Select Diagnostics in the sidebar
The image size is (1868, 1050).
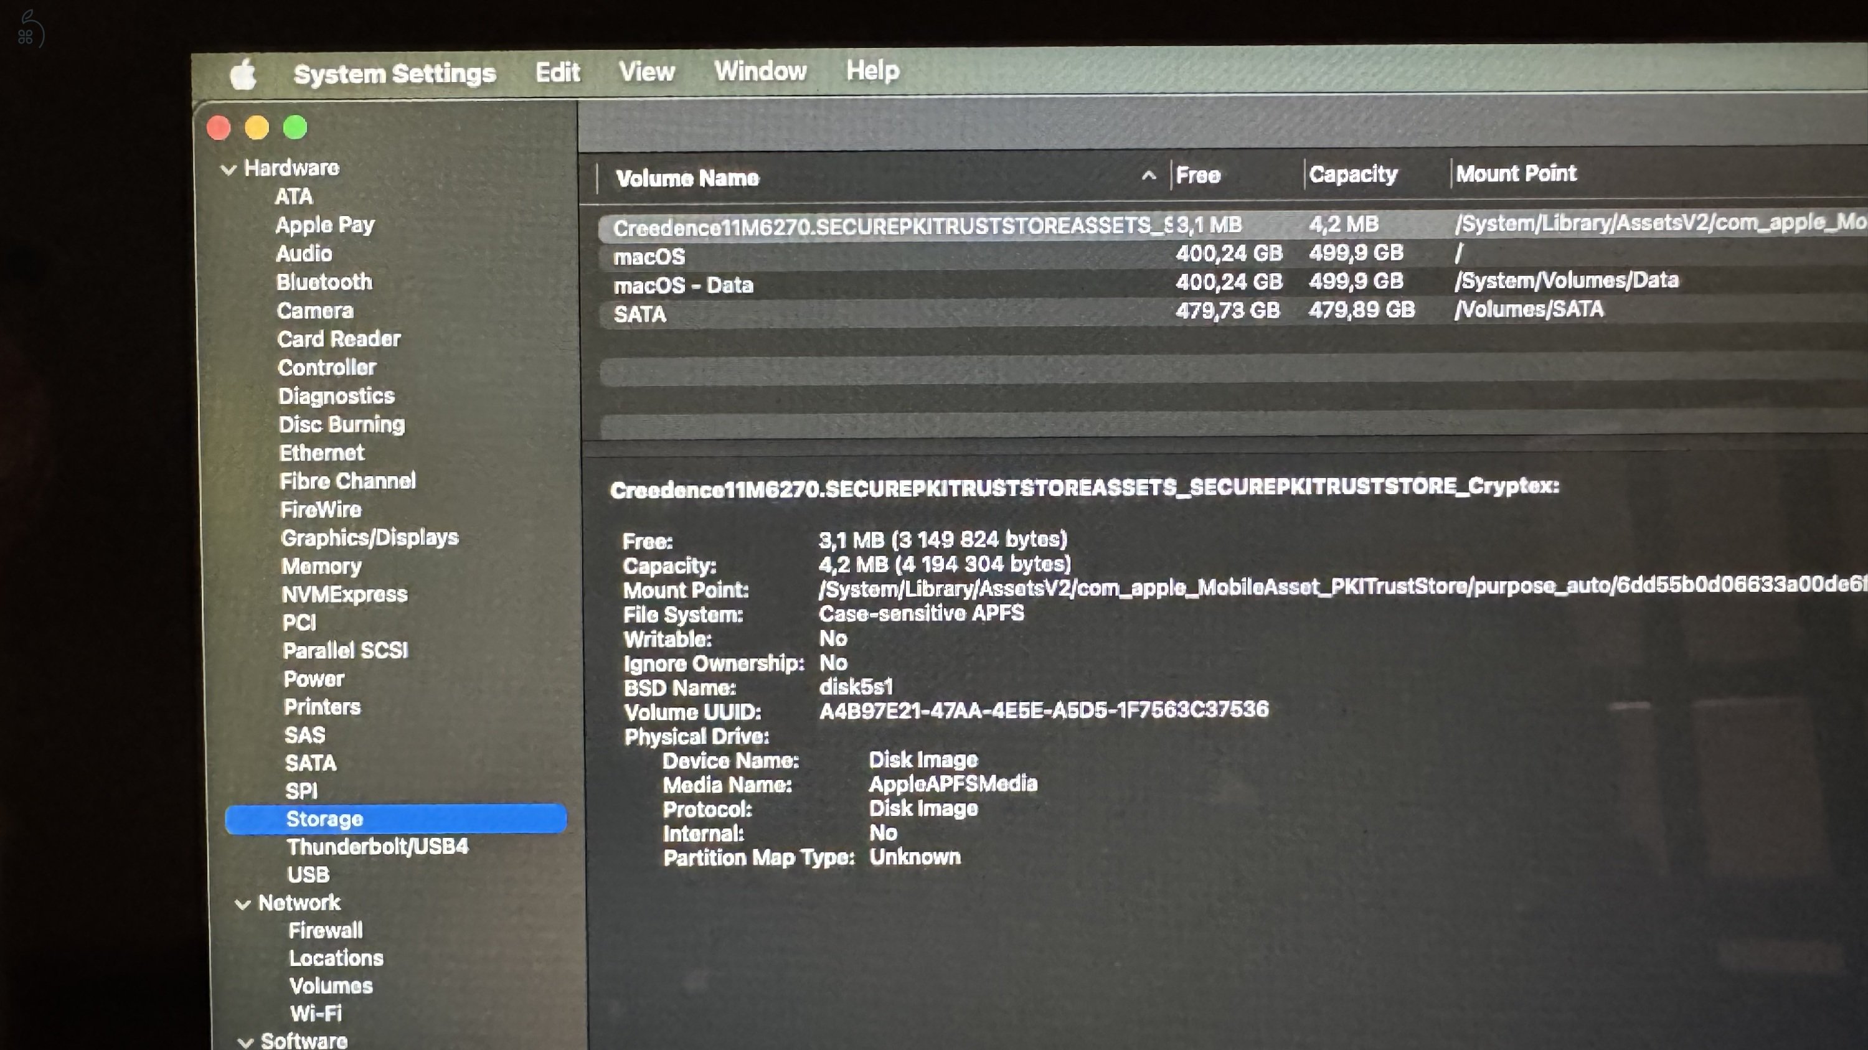point(336,396)
